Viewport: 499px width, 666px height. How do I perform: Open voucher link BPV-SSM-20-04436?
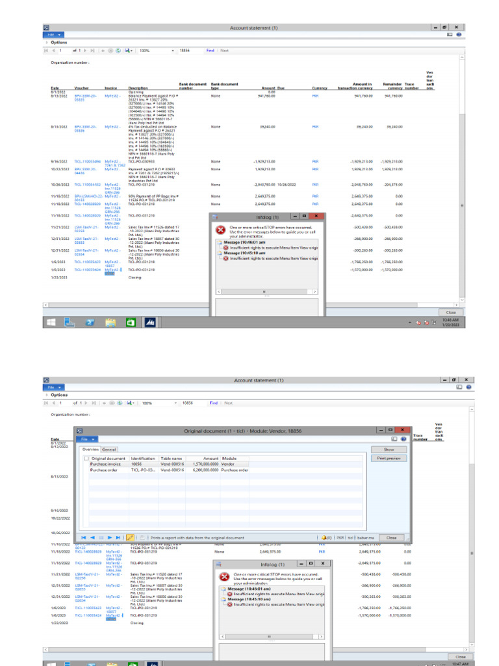(x=85, y=171)
